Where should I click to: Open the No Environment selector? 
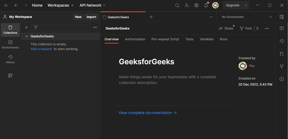[247, 17]
